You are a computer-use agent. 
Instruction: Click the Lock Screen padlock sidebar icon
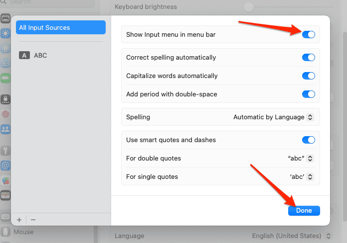(x=6, y=99)
